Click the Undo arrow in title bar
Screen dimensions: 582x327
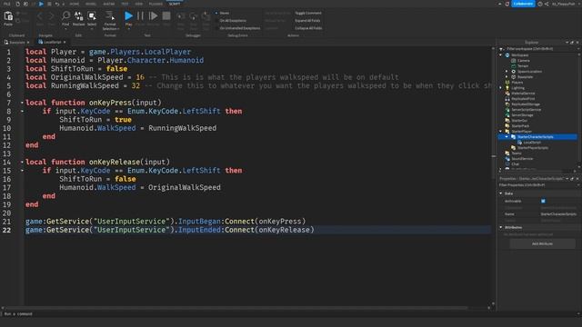(x=57, y=4)
